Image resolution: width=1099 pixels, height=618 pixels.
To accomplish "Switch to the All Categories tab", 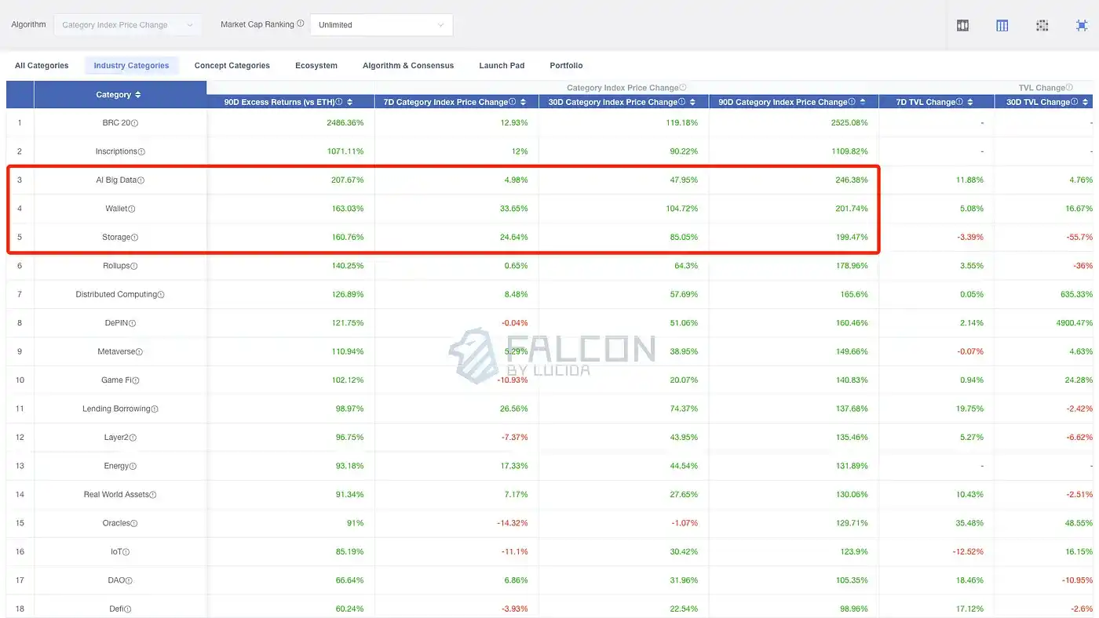I will click(42, 66).
